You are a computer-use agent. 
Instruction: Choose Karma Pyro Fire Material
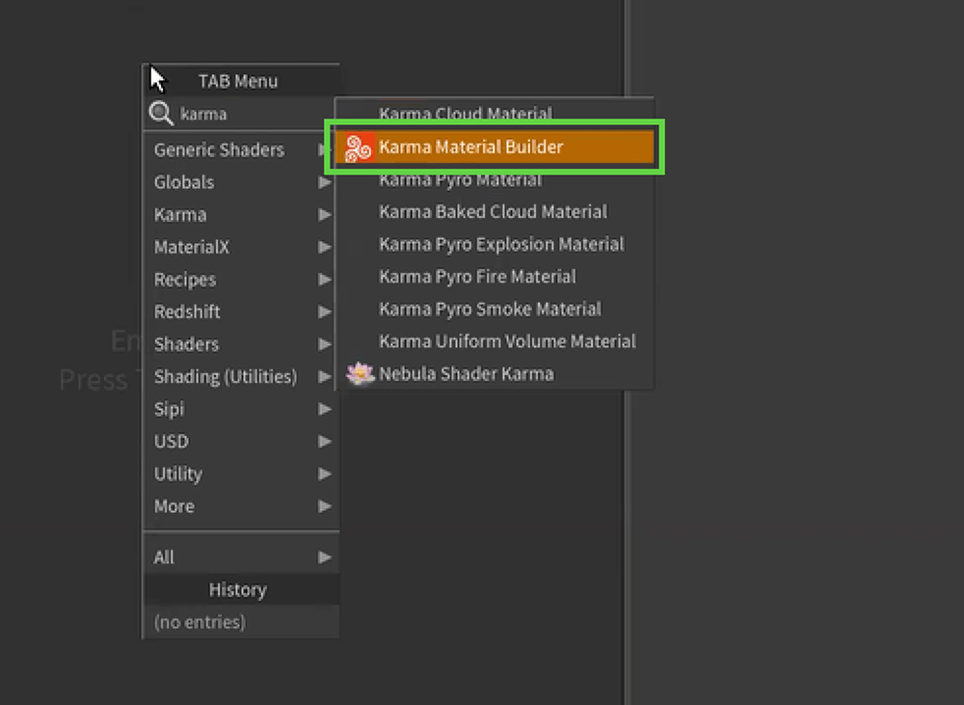(x=477, y=277)
